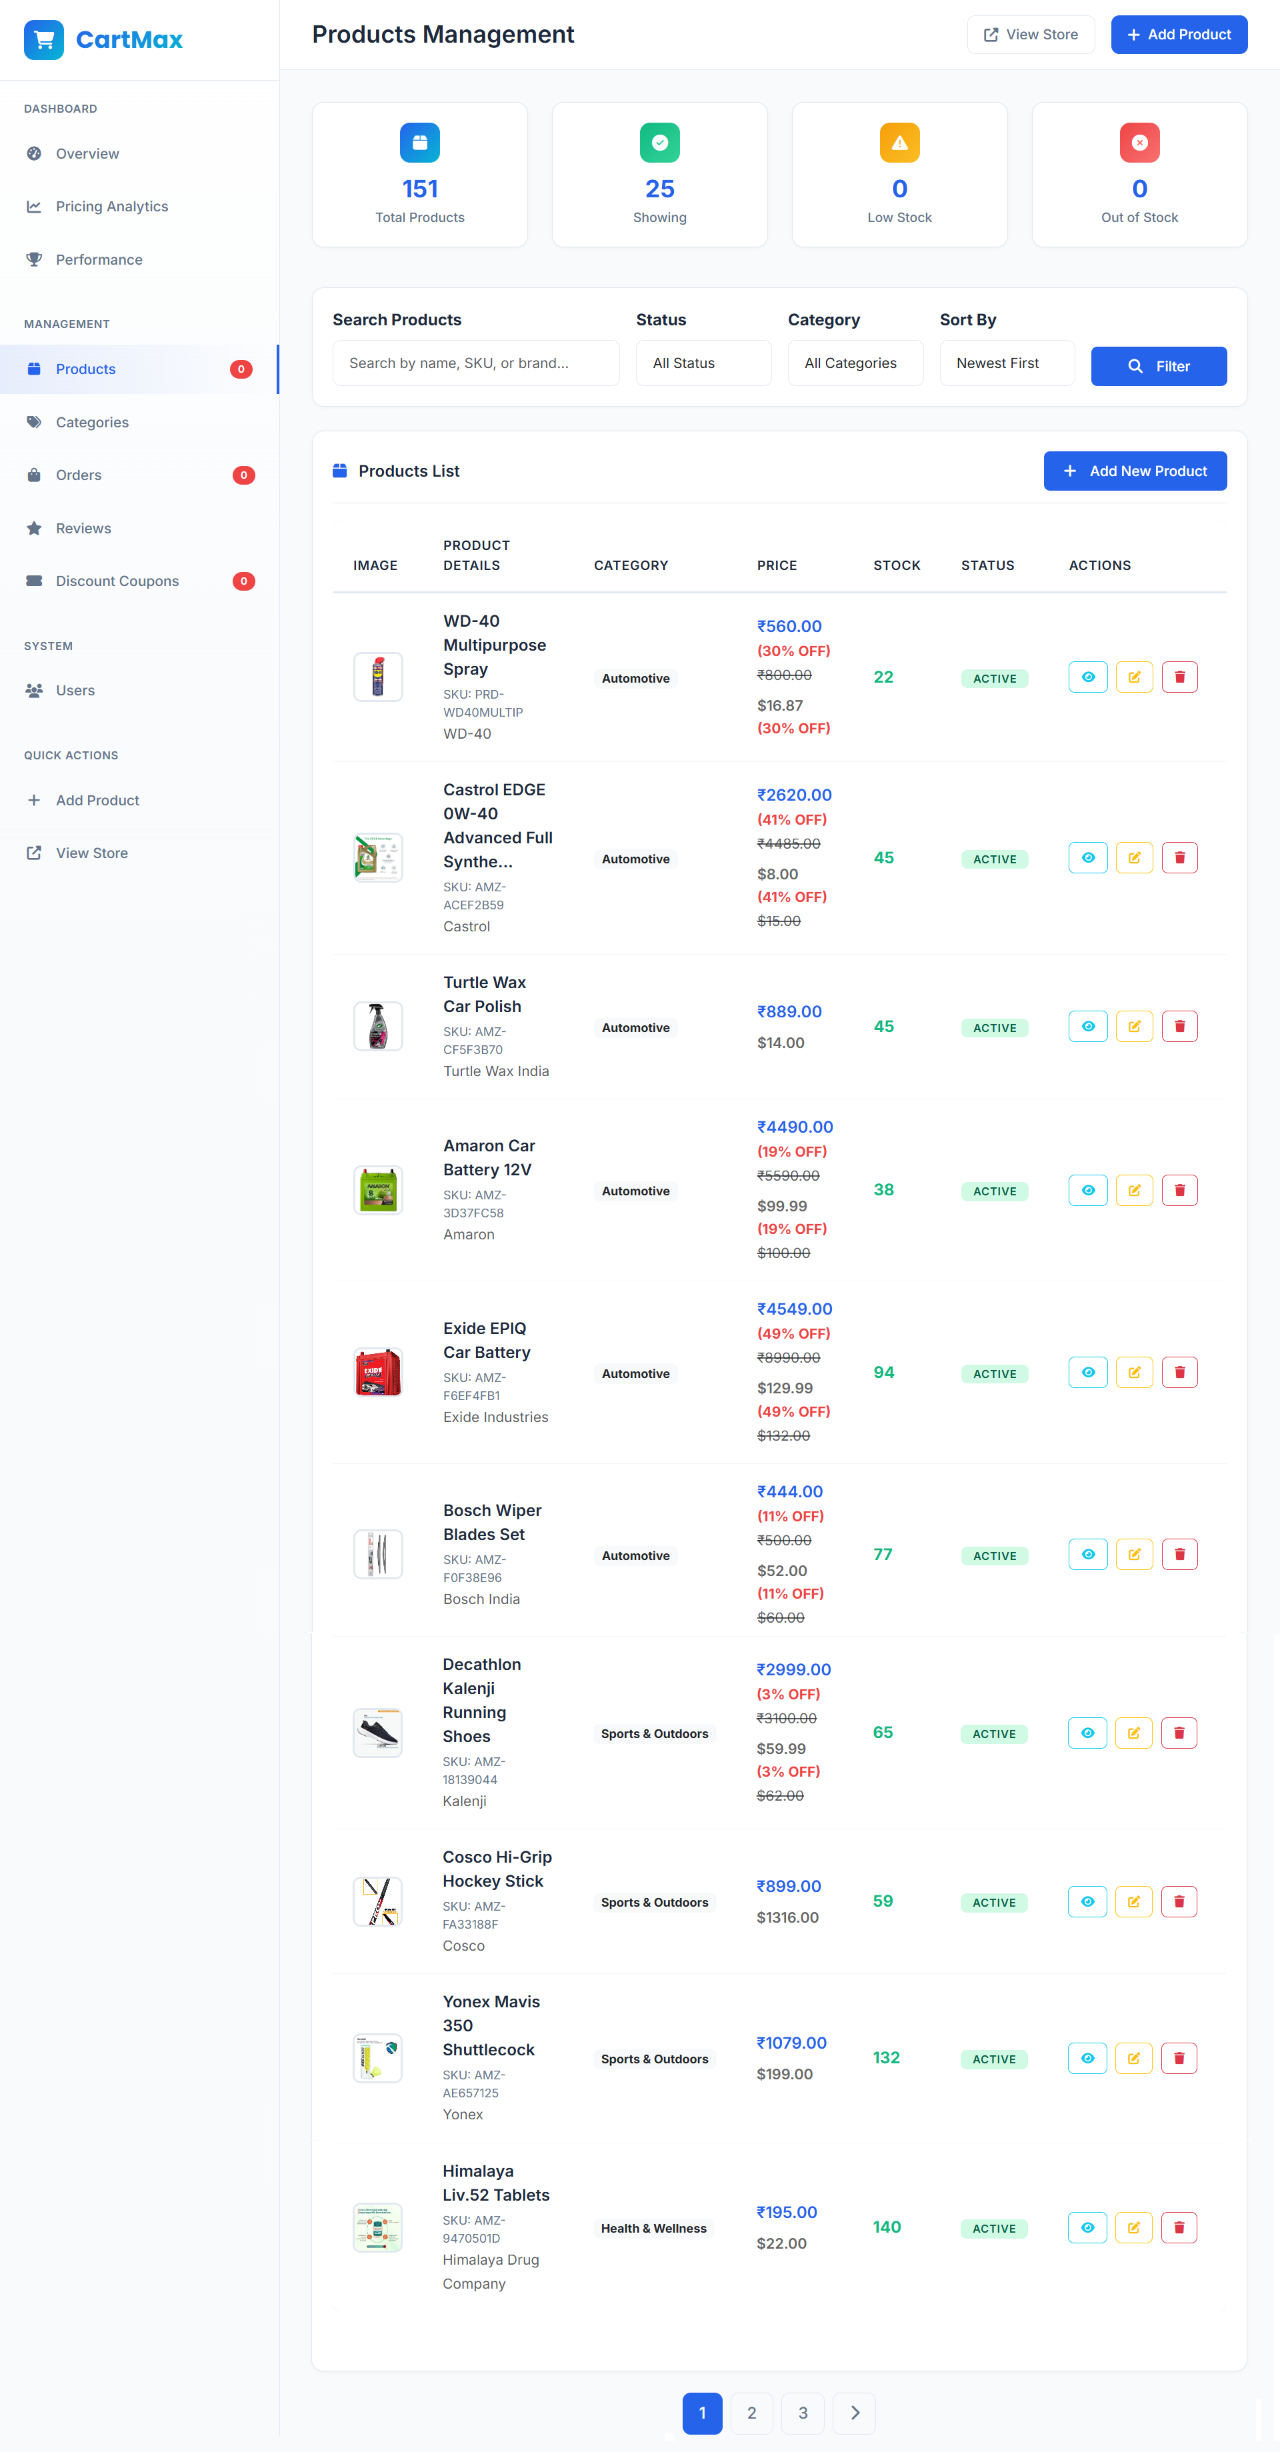Edit the Exide EPIQ Car Battery product
The height and width of the screenshot is (2452, 1280).
click(x=1133, y=1373)
